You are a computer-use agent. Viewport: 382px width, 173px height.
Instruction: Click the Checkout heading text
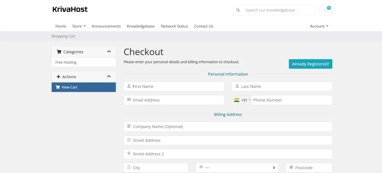click(x=144, y=52)
